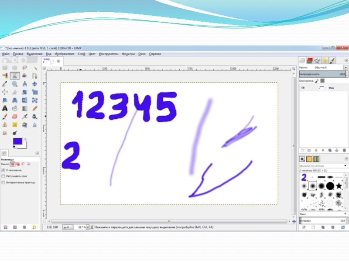349x261 pixels.
Task: Select the Eraser tool
Action: click(15, 117)
